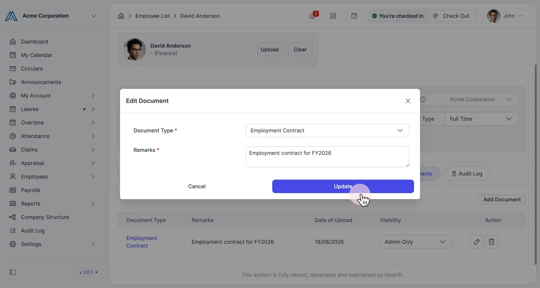Expand the My Account menu
Screen dimensions: 540x288
click(x=52, y=96)
